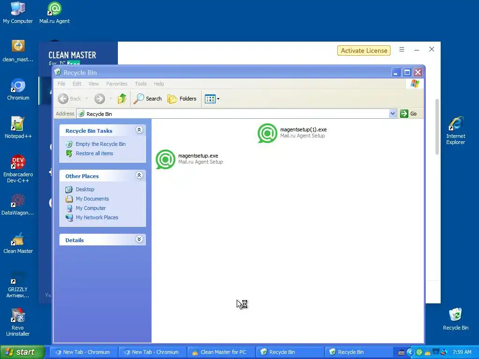Click the Mail.ru Agent tray icon
Viewport: 479px width, 359px height.
(419, 352)
